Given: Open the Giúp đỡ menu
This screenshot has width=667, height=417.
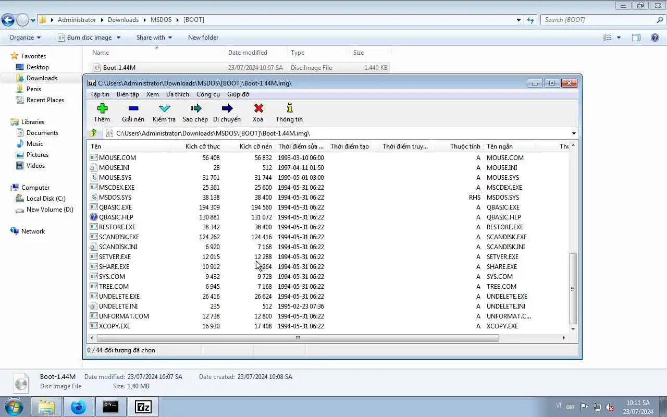Looking at the screenshot, I should coord(238,94).
